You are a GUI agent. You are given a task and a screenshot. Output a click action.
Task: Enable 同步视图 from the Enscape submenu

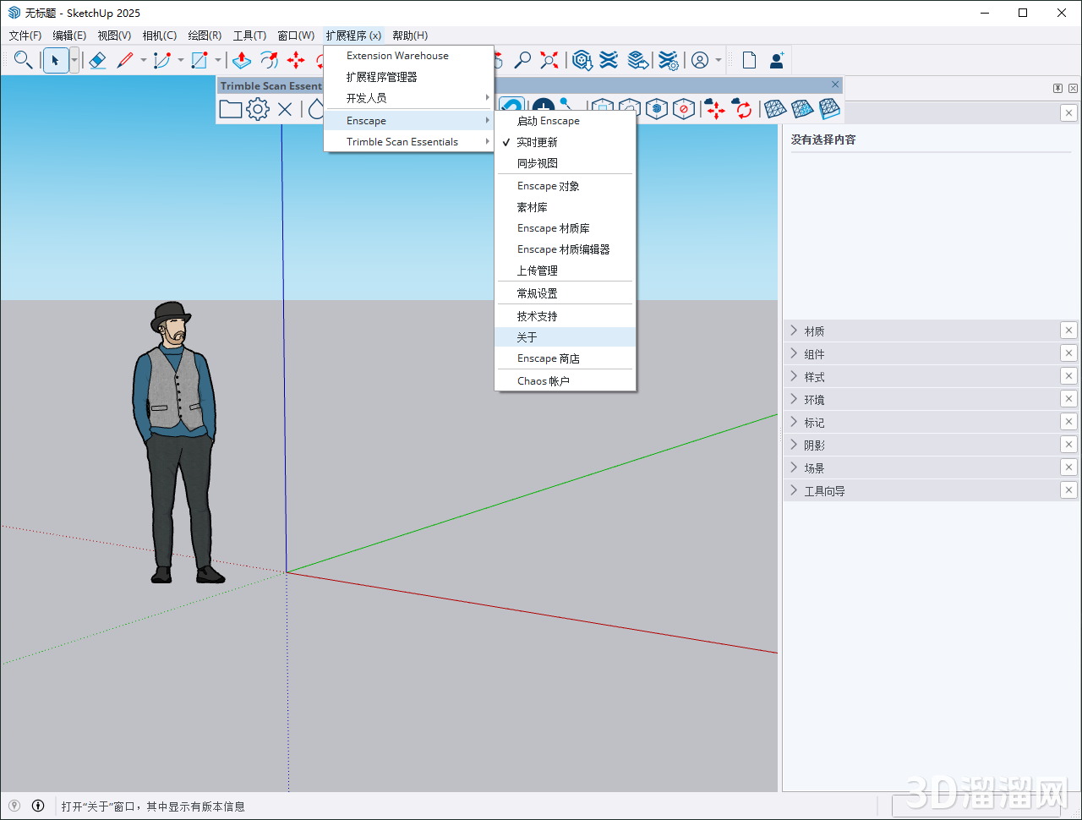tap(541, 163)
